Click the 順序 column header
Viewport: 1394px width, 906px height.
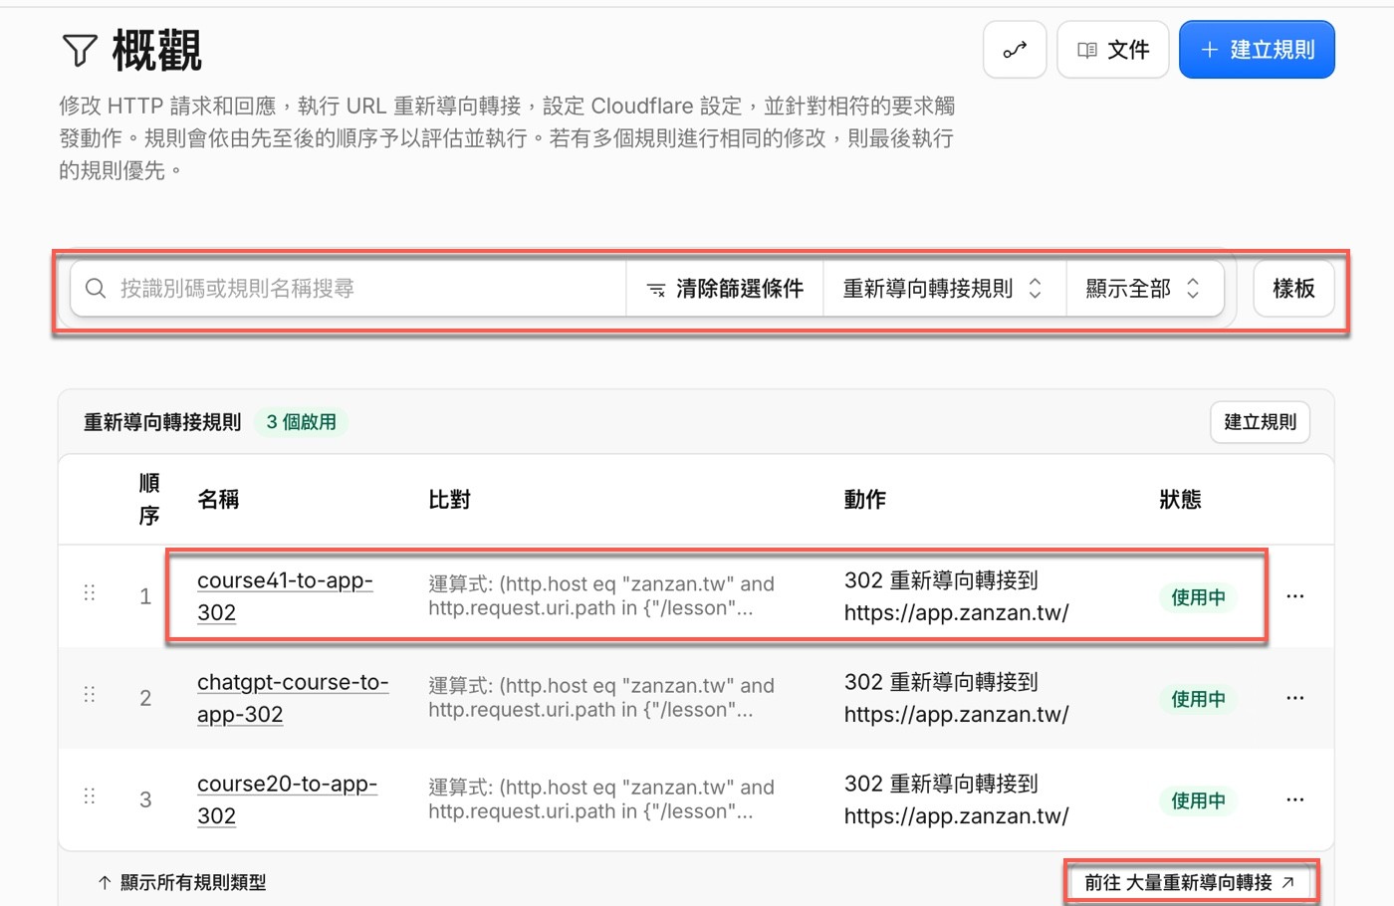pos(149,499)
